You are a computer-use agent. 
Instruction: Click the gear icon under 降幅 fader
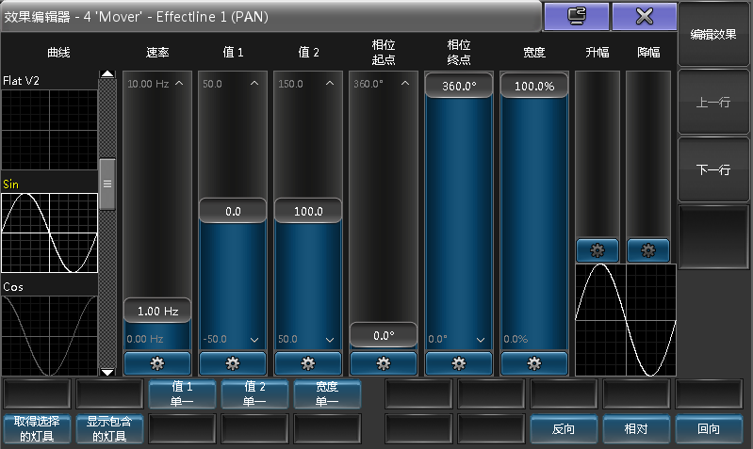[648, 250]
